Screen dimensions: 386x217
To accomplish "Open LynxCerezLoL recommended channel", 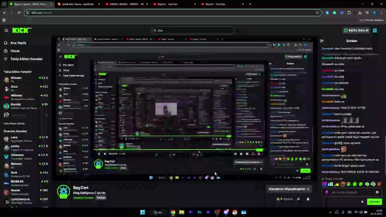I will [x=26, y=200].
